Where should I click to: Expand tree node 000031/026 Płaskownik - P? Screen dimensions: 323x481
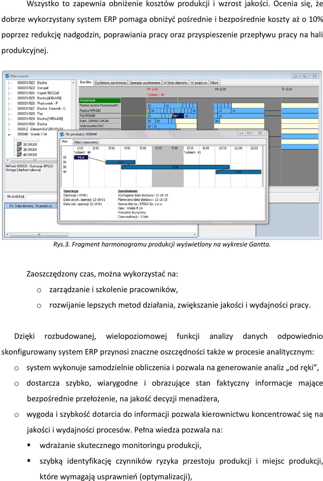9,103
